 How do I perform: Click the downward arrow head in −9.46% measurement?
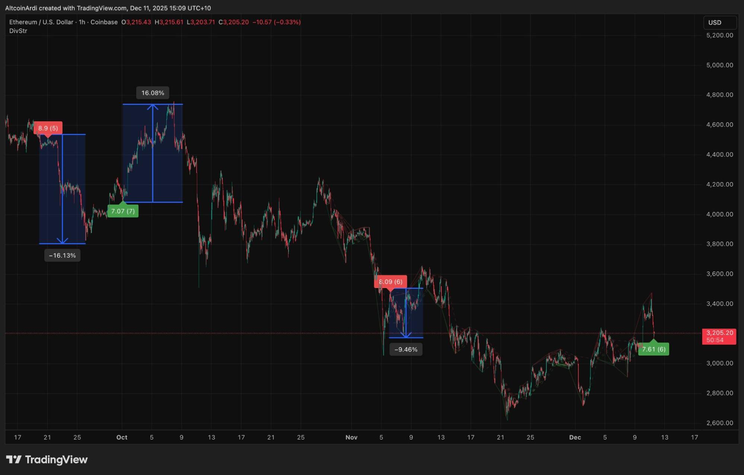pyautogui.click(x=406, y=335)
